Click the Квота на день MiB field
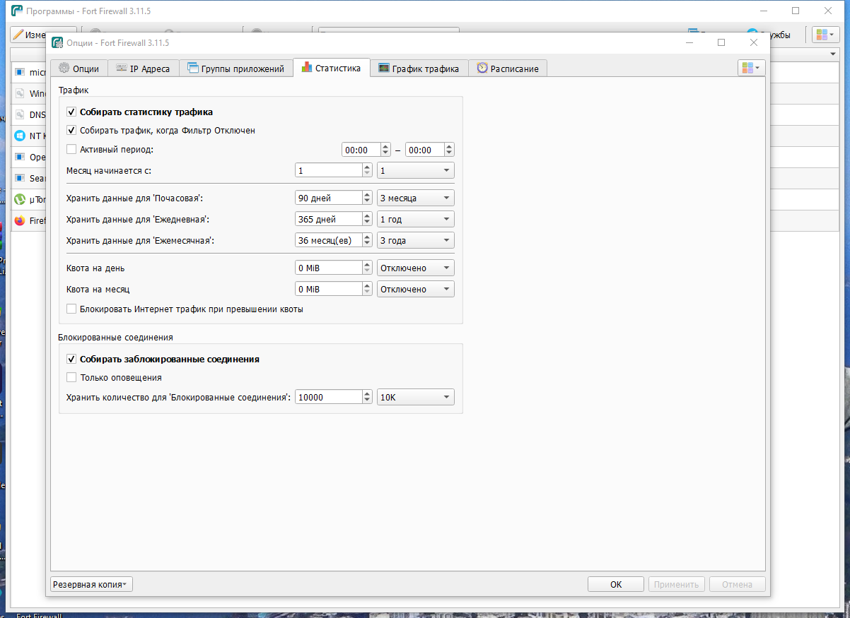Viewport: 850px width, 618px height. (329, 268)
